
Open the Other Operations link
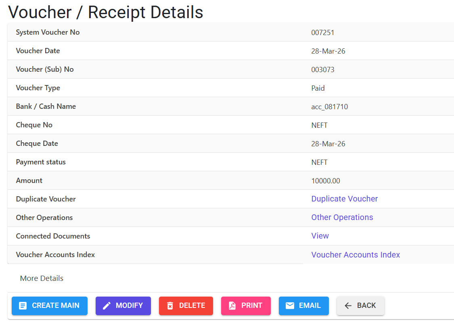(342, 217)
